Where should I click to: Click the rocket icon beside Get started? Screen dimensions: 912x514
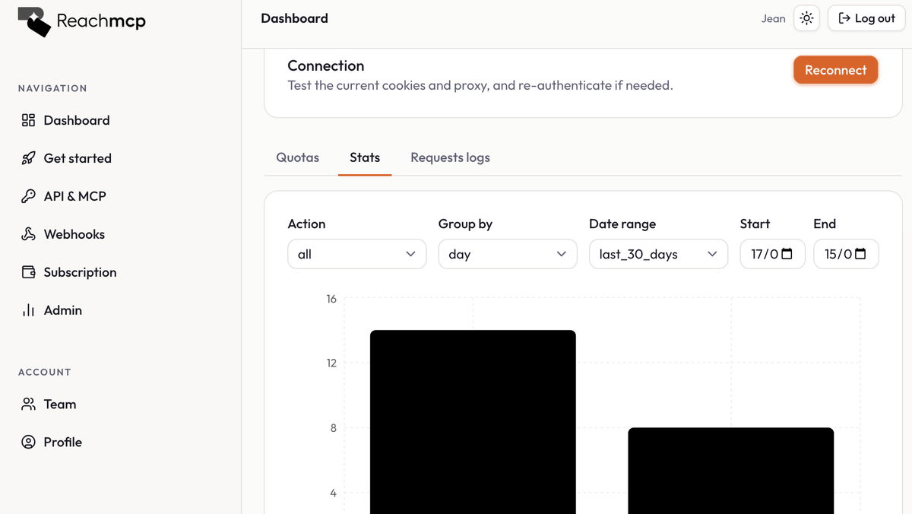28,158
